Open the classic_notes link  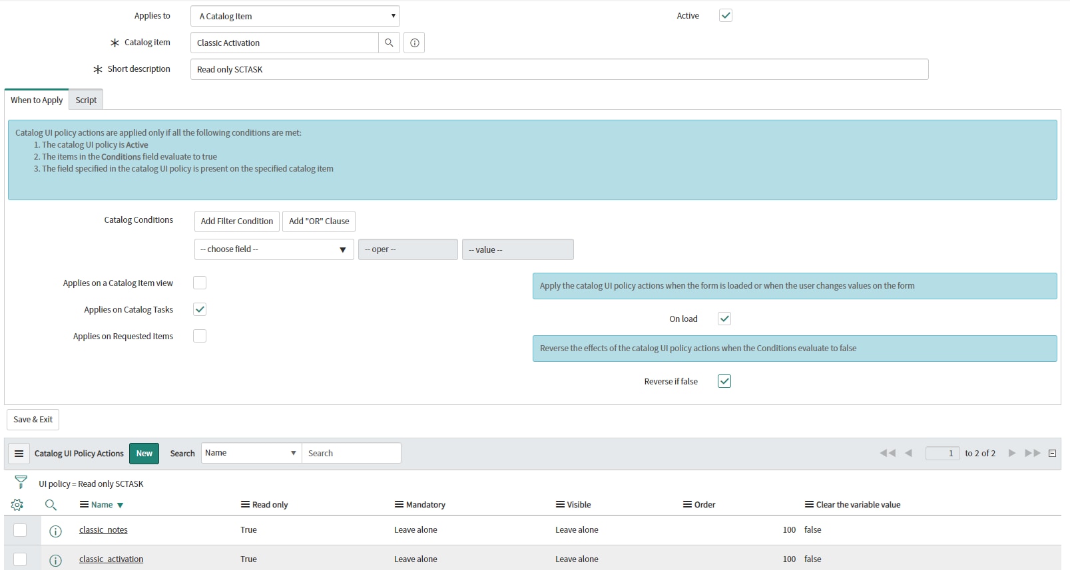point(103,530)
